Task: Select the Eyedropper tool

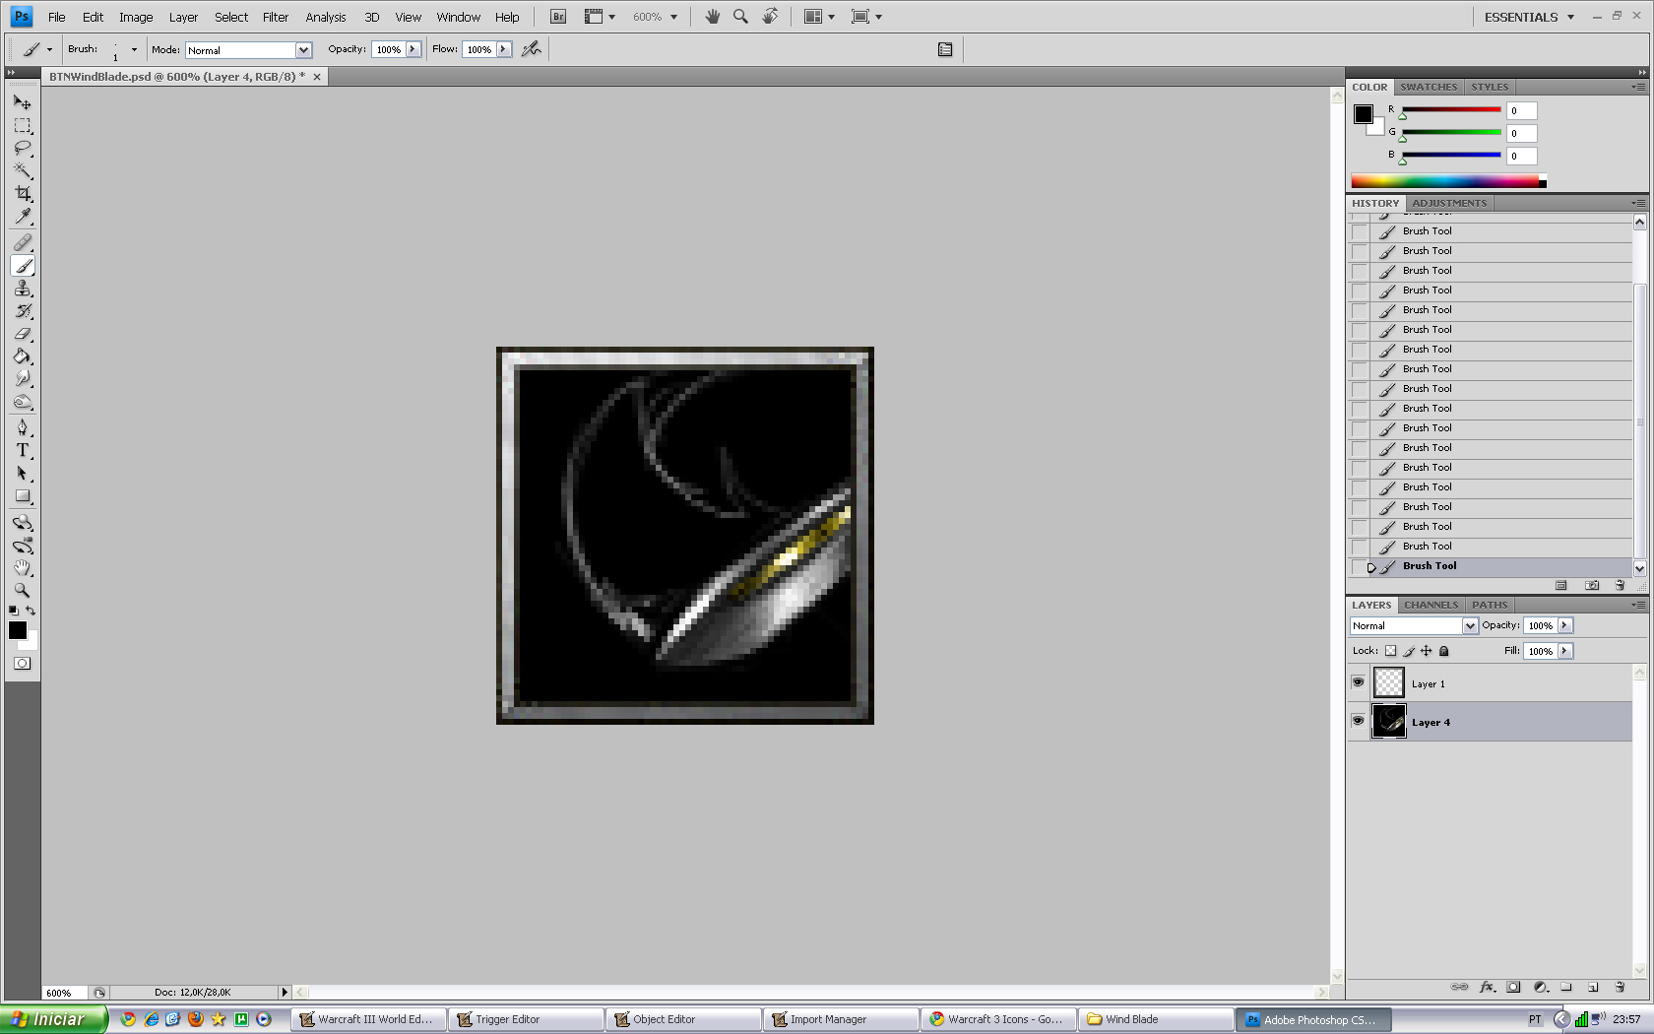Action: (23, 217)
